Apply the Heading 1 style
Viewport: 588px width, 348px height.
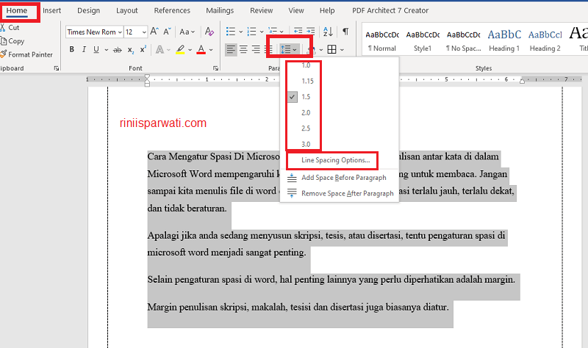[504, 40]
